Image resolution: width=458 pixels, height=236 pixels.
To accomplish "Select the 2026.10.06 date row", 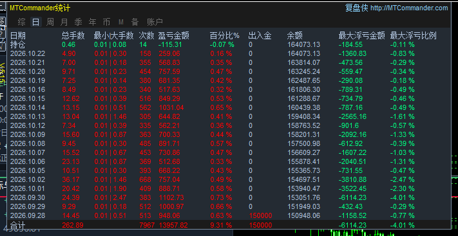I will (x=28, y=161).
